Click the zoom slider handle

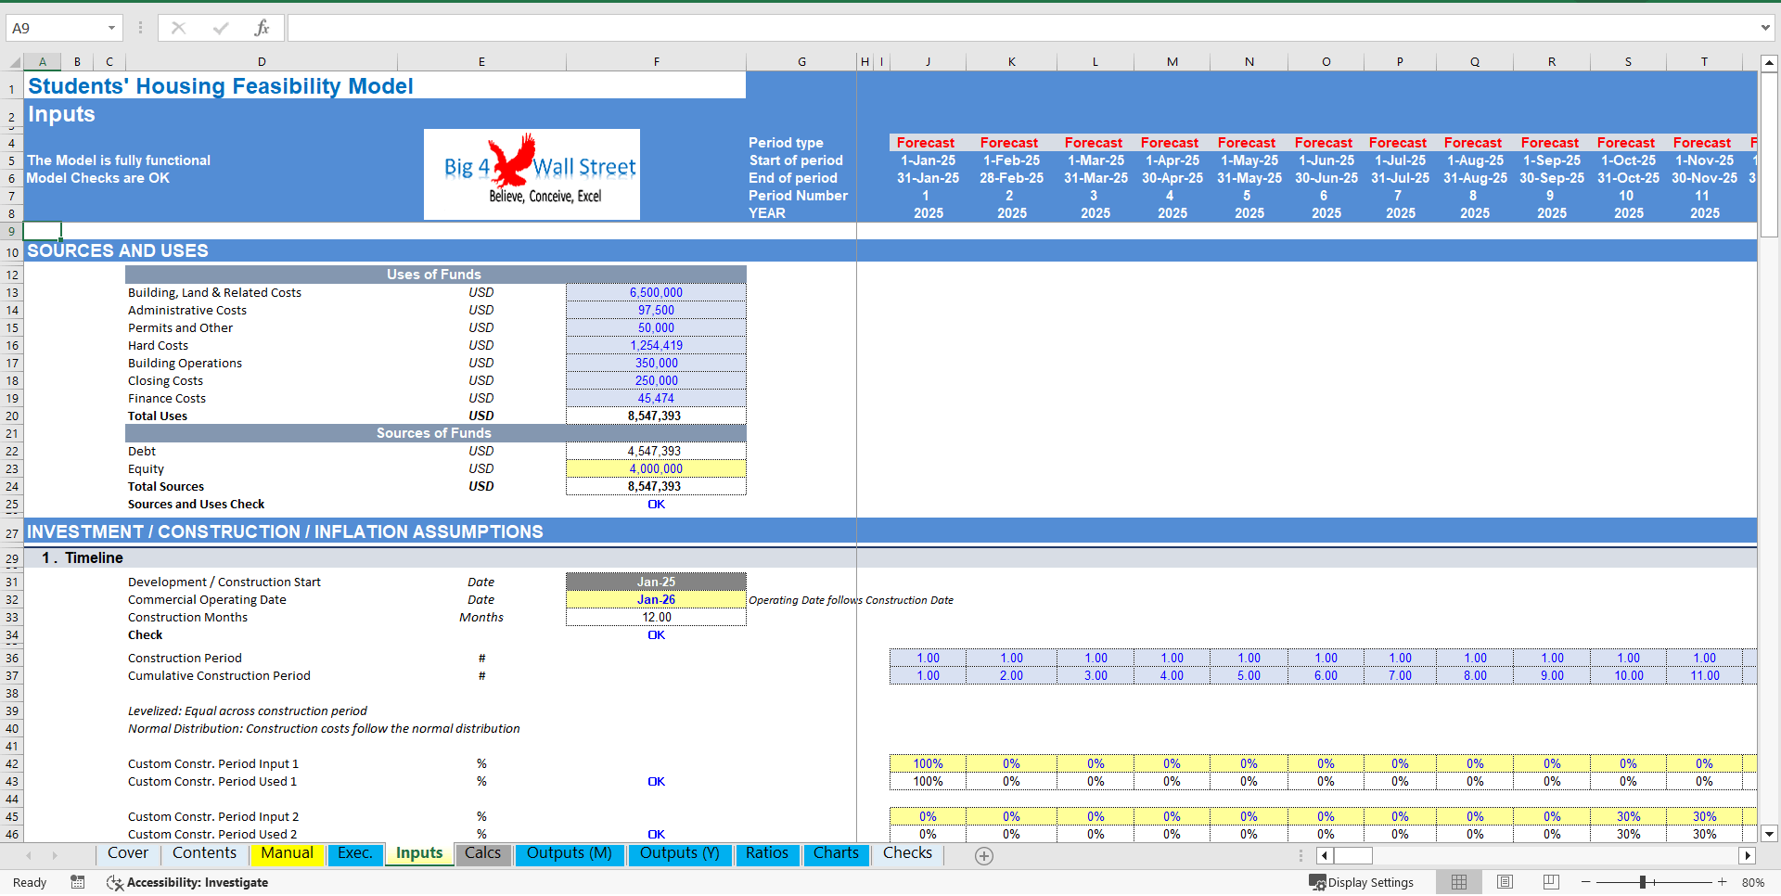coord(1643,882)
